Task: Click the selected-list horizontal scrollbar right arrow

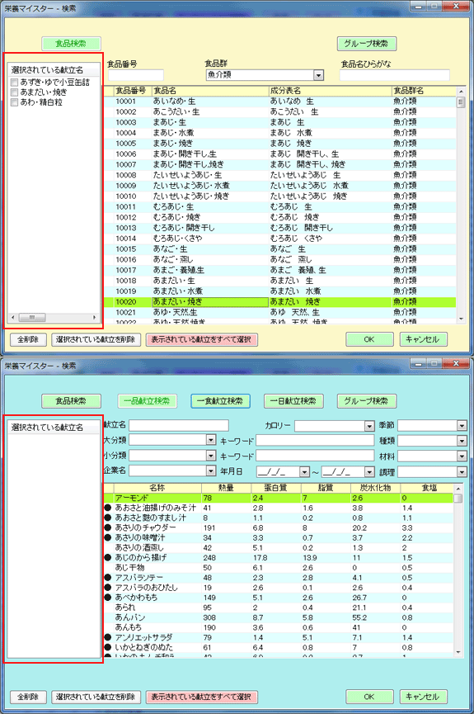Action: (x=94, y=318)
